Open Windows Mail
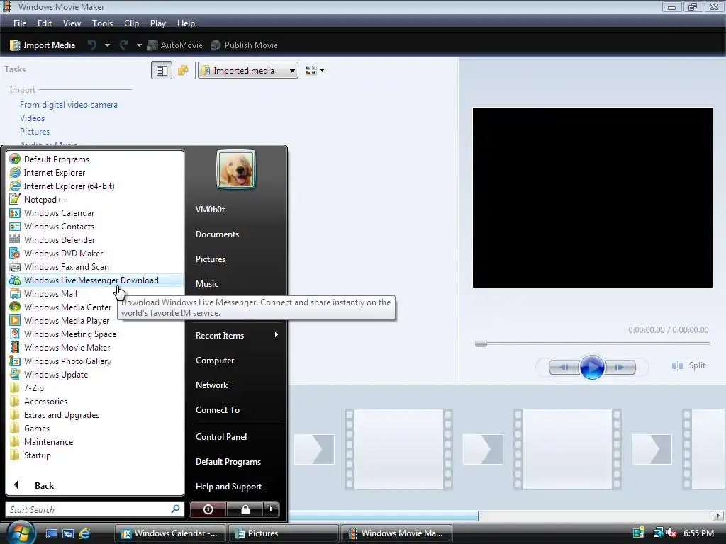The image size is (726, 544). pos(96,293)
